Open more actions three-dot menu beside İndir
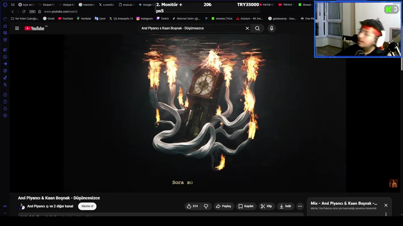Screen dimensions: 403x226 [300, 206]
